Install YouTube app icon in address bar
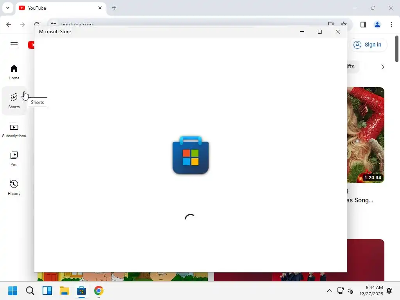400x300 pixels. click(x=331, y=24)
